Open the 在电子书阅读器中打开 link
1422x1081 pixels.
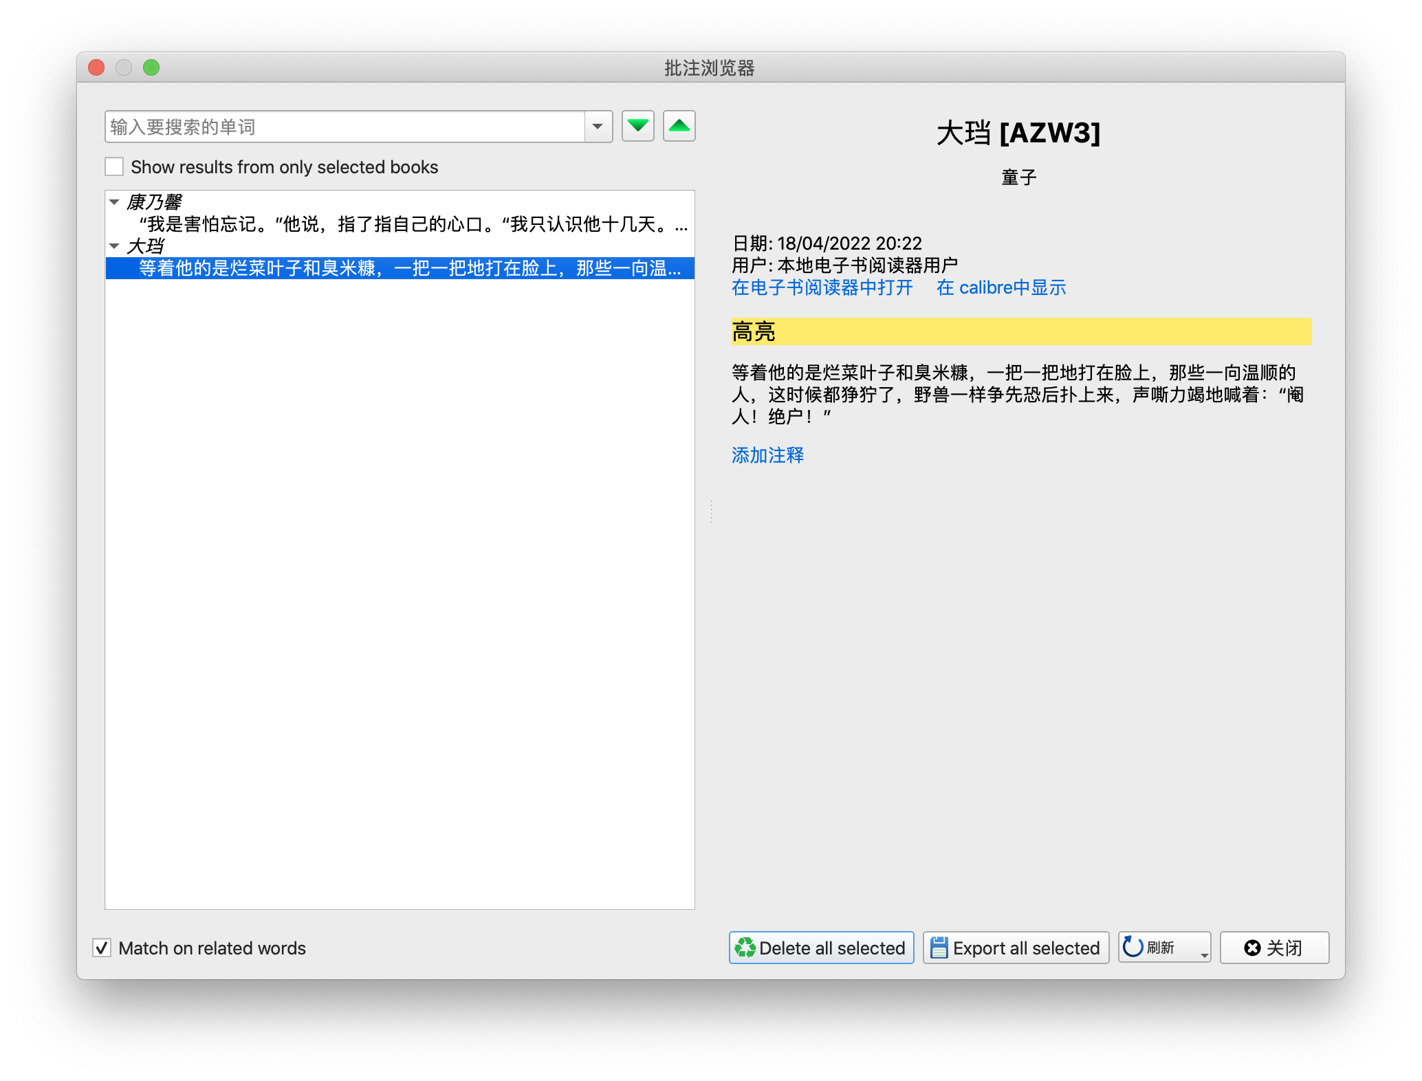click(822, 287)
